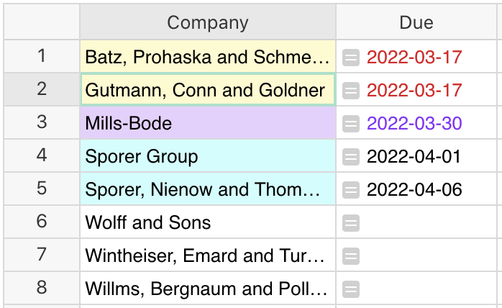Click the Wolff and Sons cell
The height and width of the screenshot is (308, 502).
click(x=208, y=222)
